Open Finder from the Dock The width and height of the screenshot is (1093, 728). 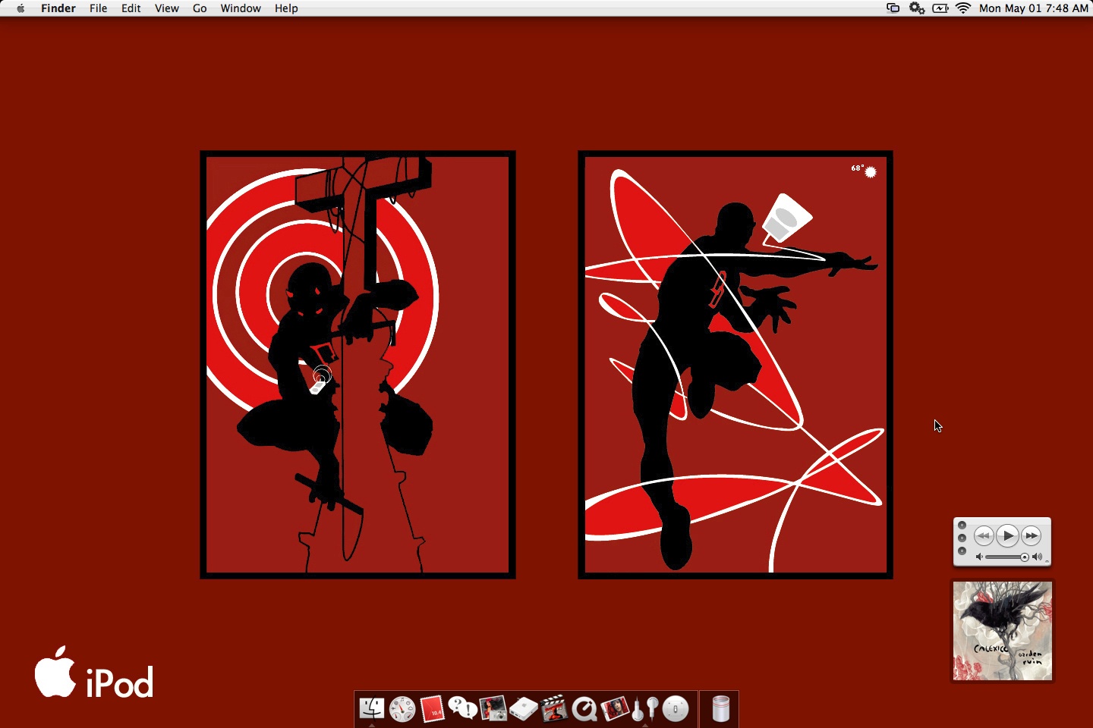pos(371,709)
